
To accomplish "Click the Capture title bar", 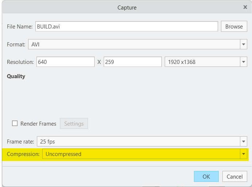I will tap(127, 7).
